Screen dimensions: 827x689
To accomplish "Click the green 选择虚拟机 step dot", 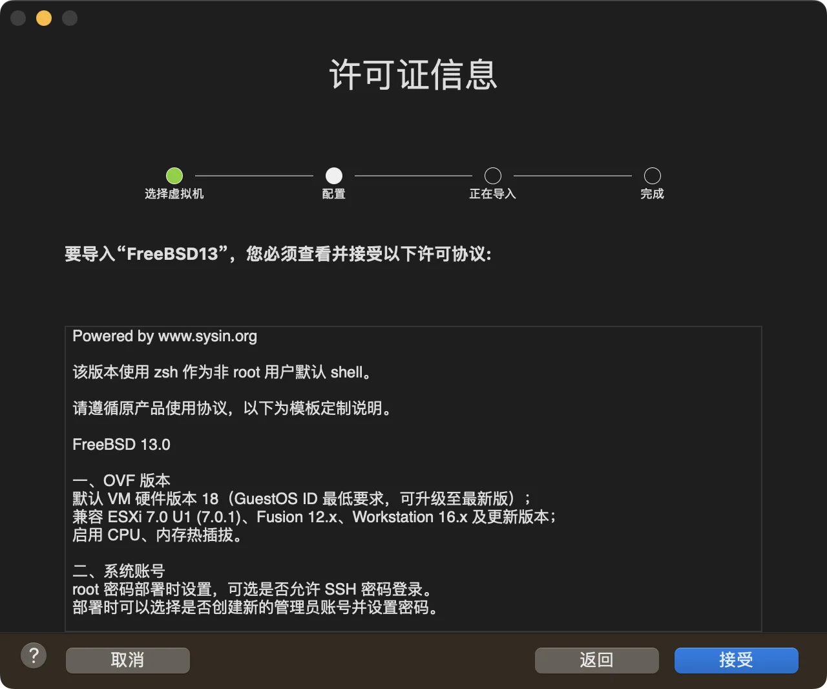I will point(174,175).
